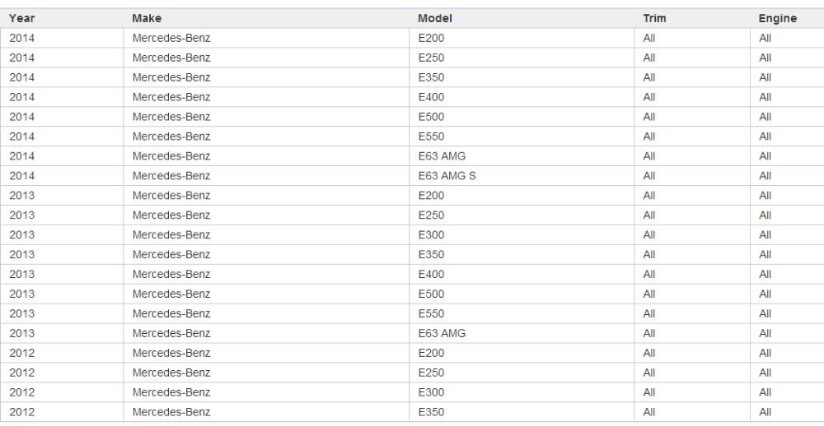The image size is (824, 426).
Task: Click Mercedes-Benz in the E63 AMG S row
Action: [171, 176]
